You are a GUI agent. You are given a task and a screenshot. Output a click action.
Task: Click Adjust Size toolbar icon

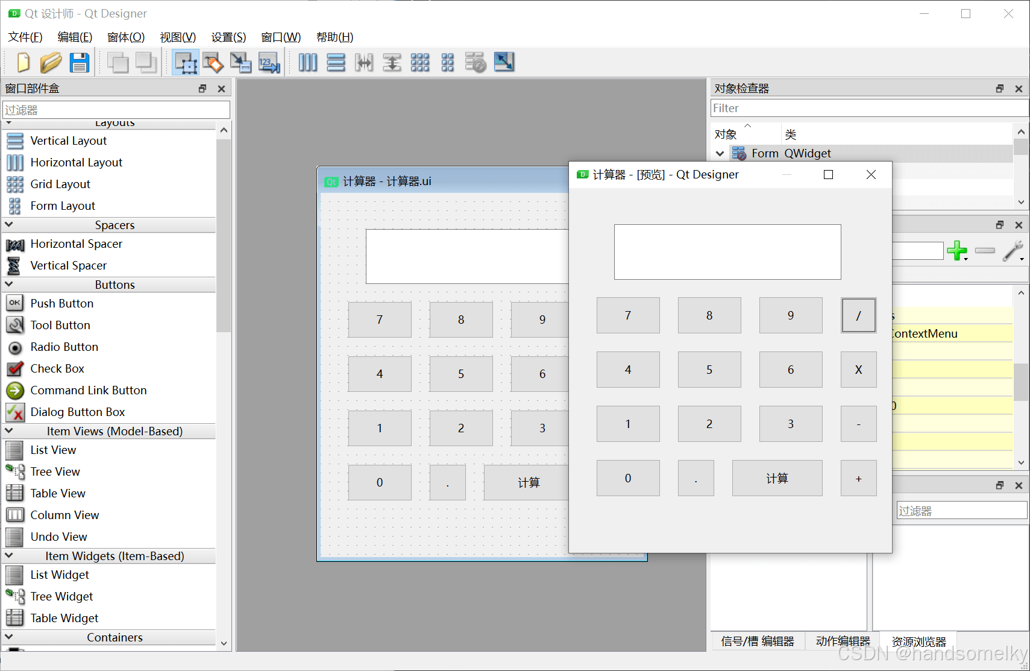[x=504, y=62]
